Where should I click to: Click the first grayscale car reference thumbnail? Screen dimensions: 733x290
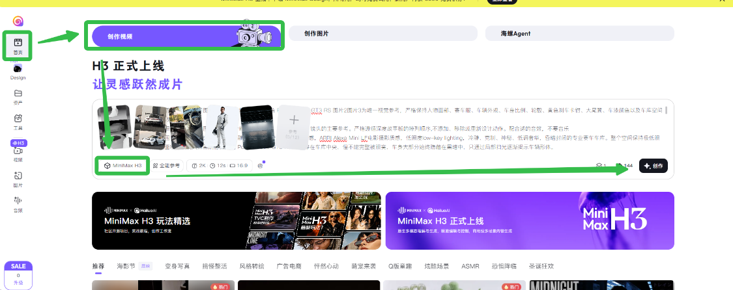(x=114, y=127)
